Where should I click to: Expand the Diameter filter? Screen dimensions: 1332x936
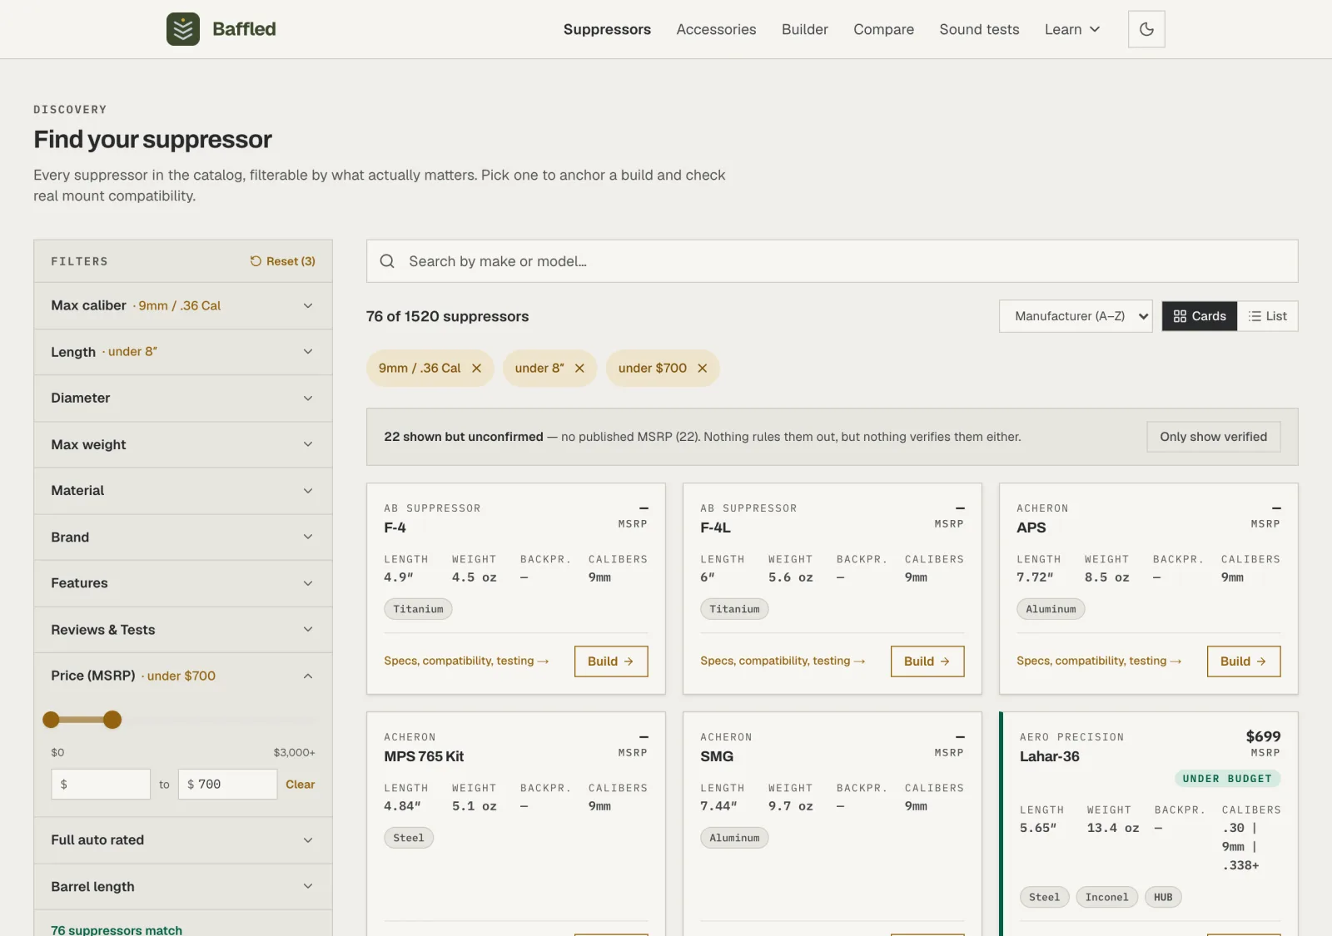[x=183, y=399]
